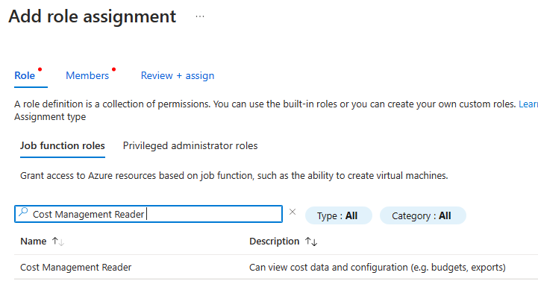The image size is (538, 287).
Task: Select the Role tab
Action: coord(25,75)
